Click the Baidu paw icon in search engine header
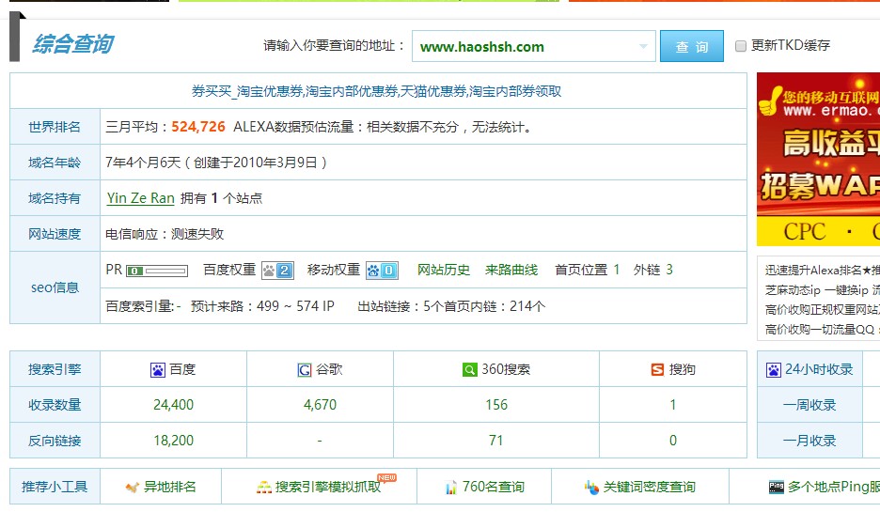This screenshot has width=880, height=512. pos(158,369)
